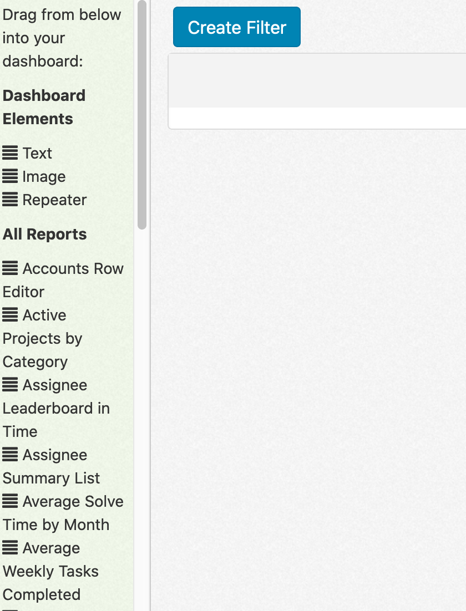Image resolution: width=466 pixels, height=611 pixels.
Task: Click the handle icon for Average Weekly Tasks Completed
Action: [10, 548]
